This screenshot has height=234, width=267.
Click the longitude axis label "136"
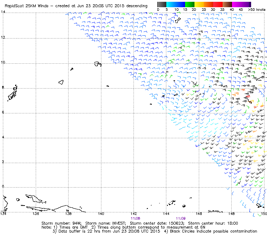(36, 213)
